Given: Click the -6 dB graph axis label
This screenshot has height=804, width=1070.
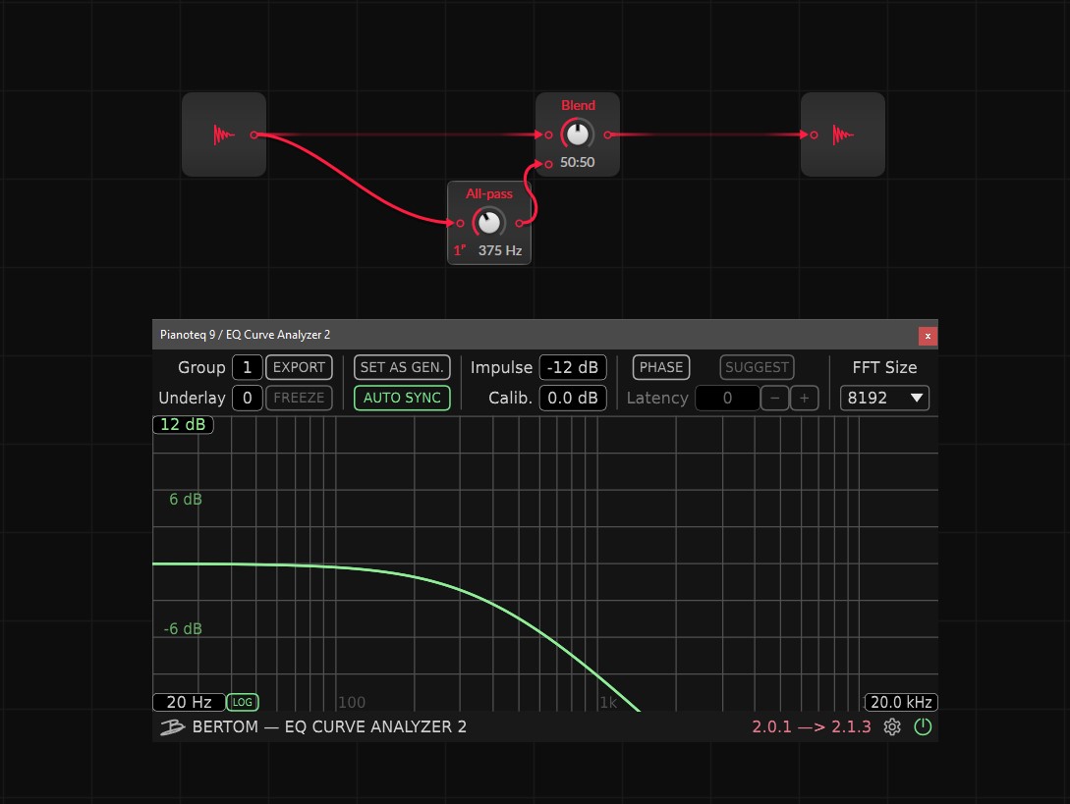Looking at the screenshot, I should [183, 628].
